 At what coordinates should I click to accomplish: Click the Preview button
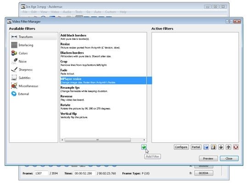(208, 158)
